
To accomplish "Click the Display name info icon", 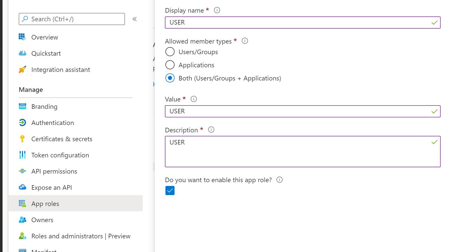I will pos(217,10).
